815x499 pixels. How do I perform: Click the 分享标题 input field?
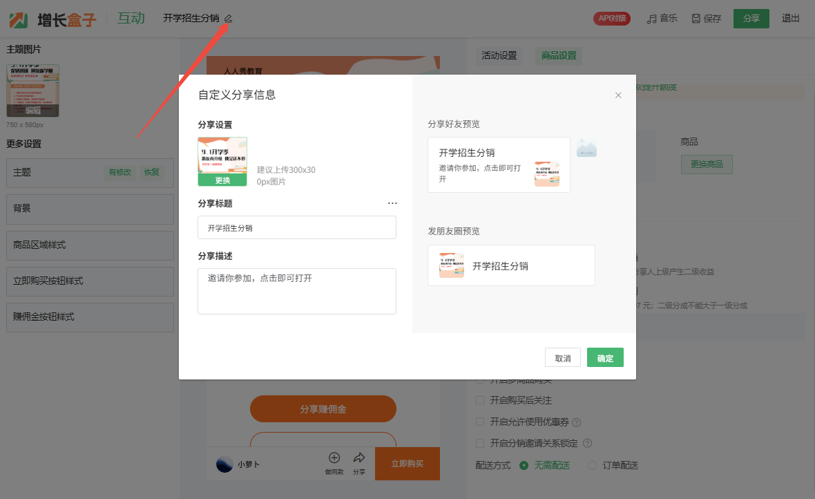point(297,227)
